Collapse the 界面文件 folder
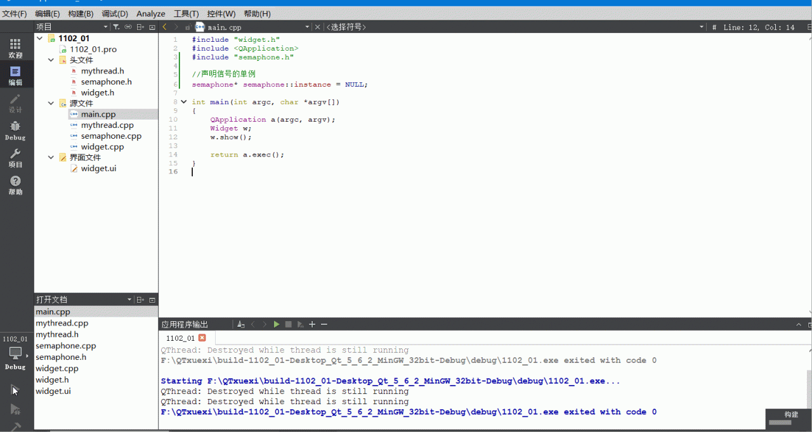The width and height of the screenshot is (812, 432). pos(51,157)
